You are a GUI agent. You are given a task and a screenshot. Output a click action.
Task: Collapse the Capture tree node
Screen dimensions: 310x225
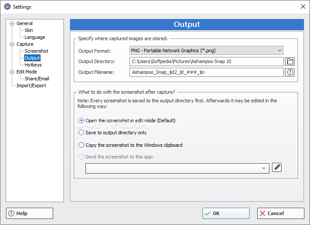tap(12, 44)
